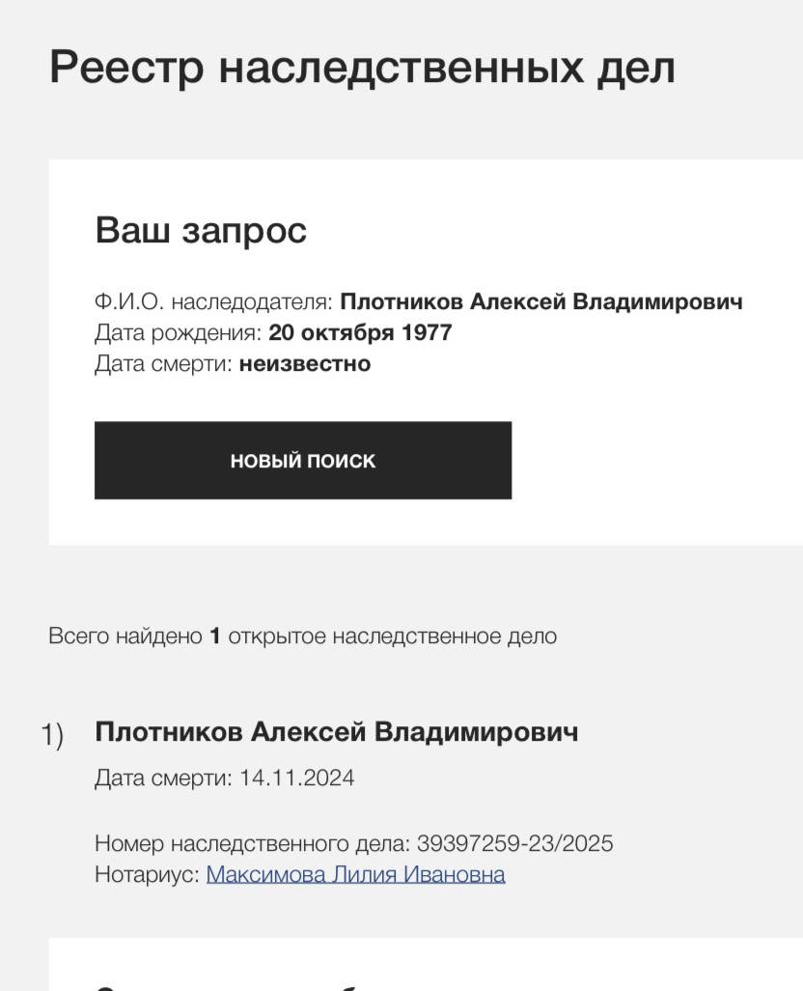Image resolution: width=803 pixels, height=991 pixels.
Task: Click the Дата рождения label
Action: click(178, 333)
